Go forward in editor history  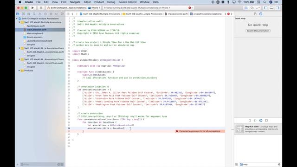tap(77, 14)
